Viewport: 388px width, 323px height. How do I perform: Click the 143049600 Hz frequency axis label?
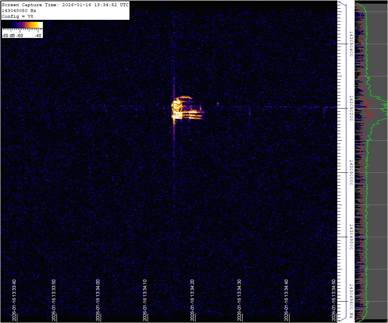[350, 300]
